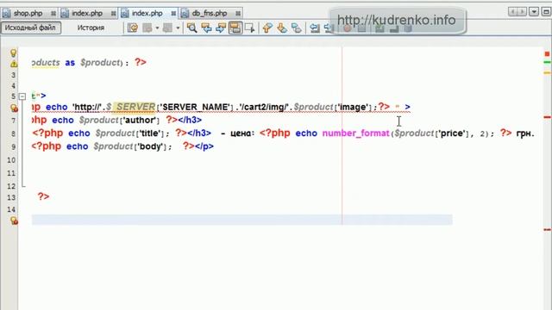This screenshot has height=310, width=552.
Task: Find next occurrence toolbar icon
Action: pyautogui.click(x=221, y=28)
